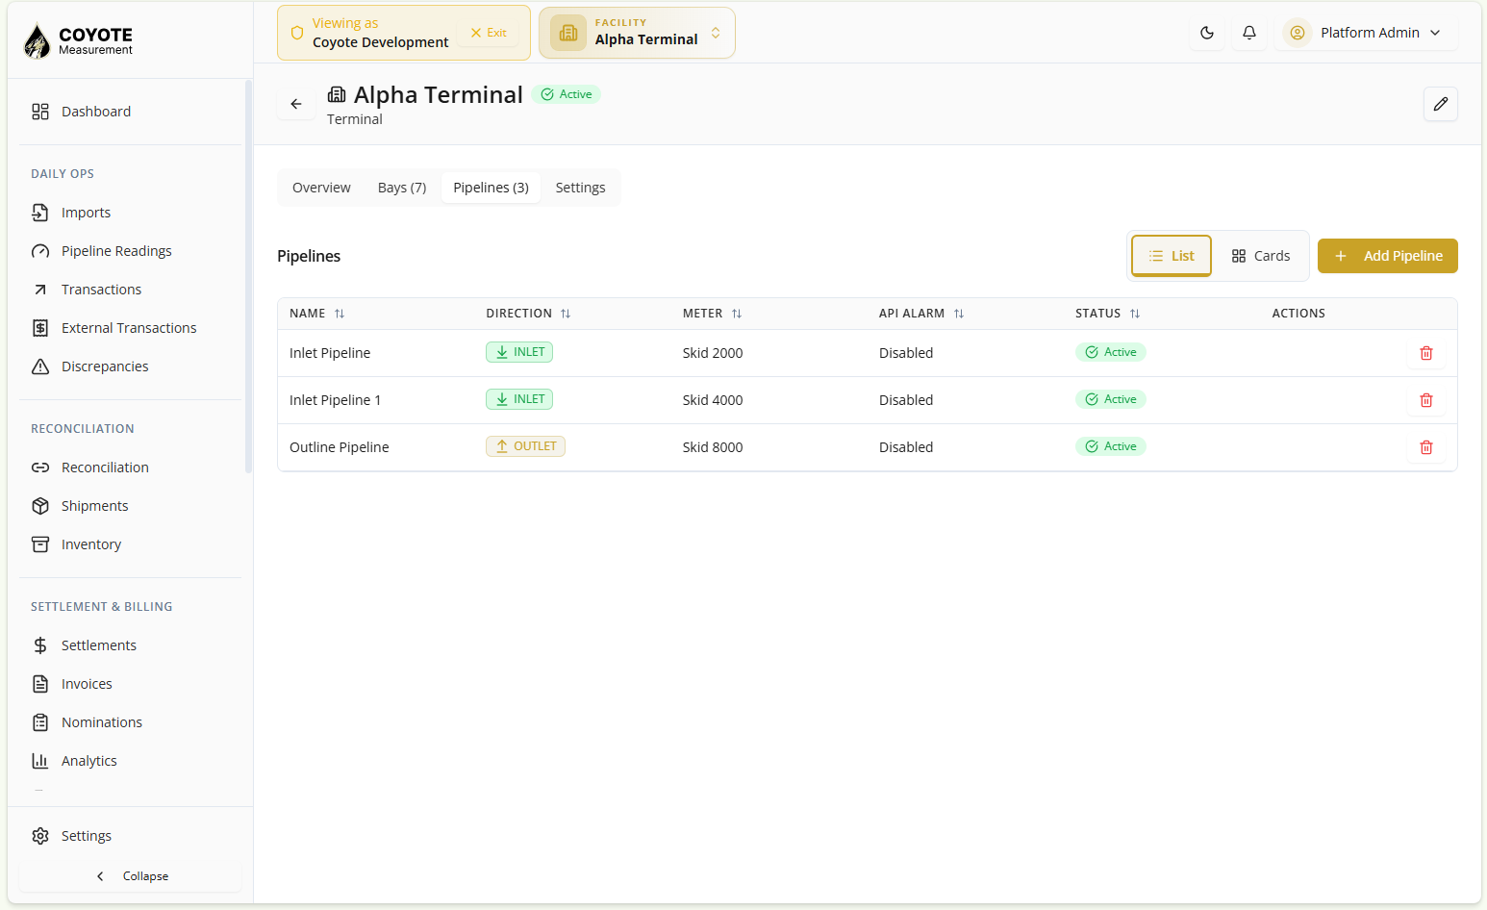Screen dimensions: 1487x910
Task: Exit viewing as Coyote Development
Action: point(490,33)
